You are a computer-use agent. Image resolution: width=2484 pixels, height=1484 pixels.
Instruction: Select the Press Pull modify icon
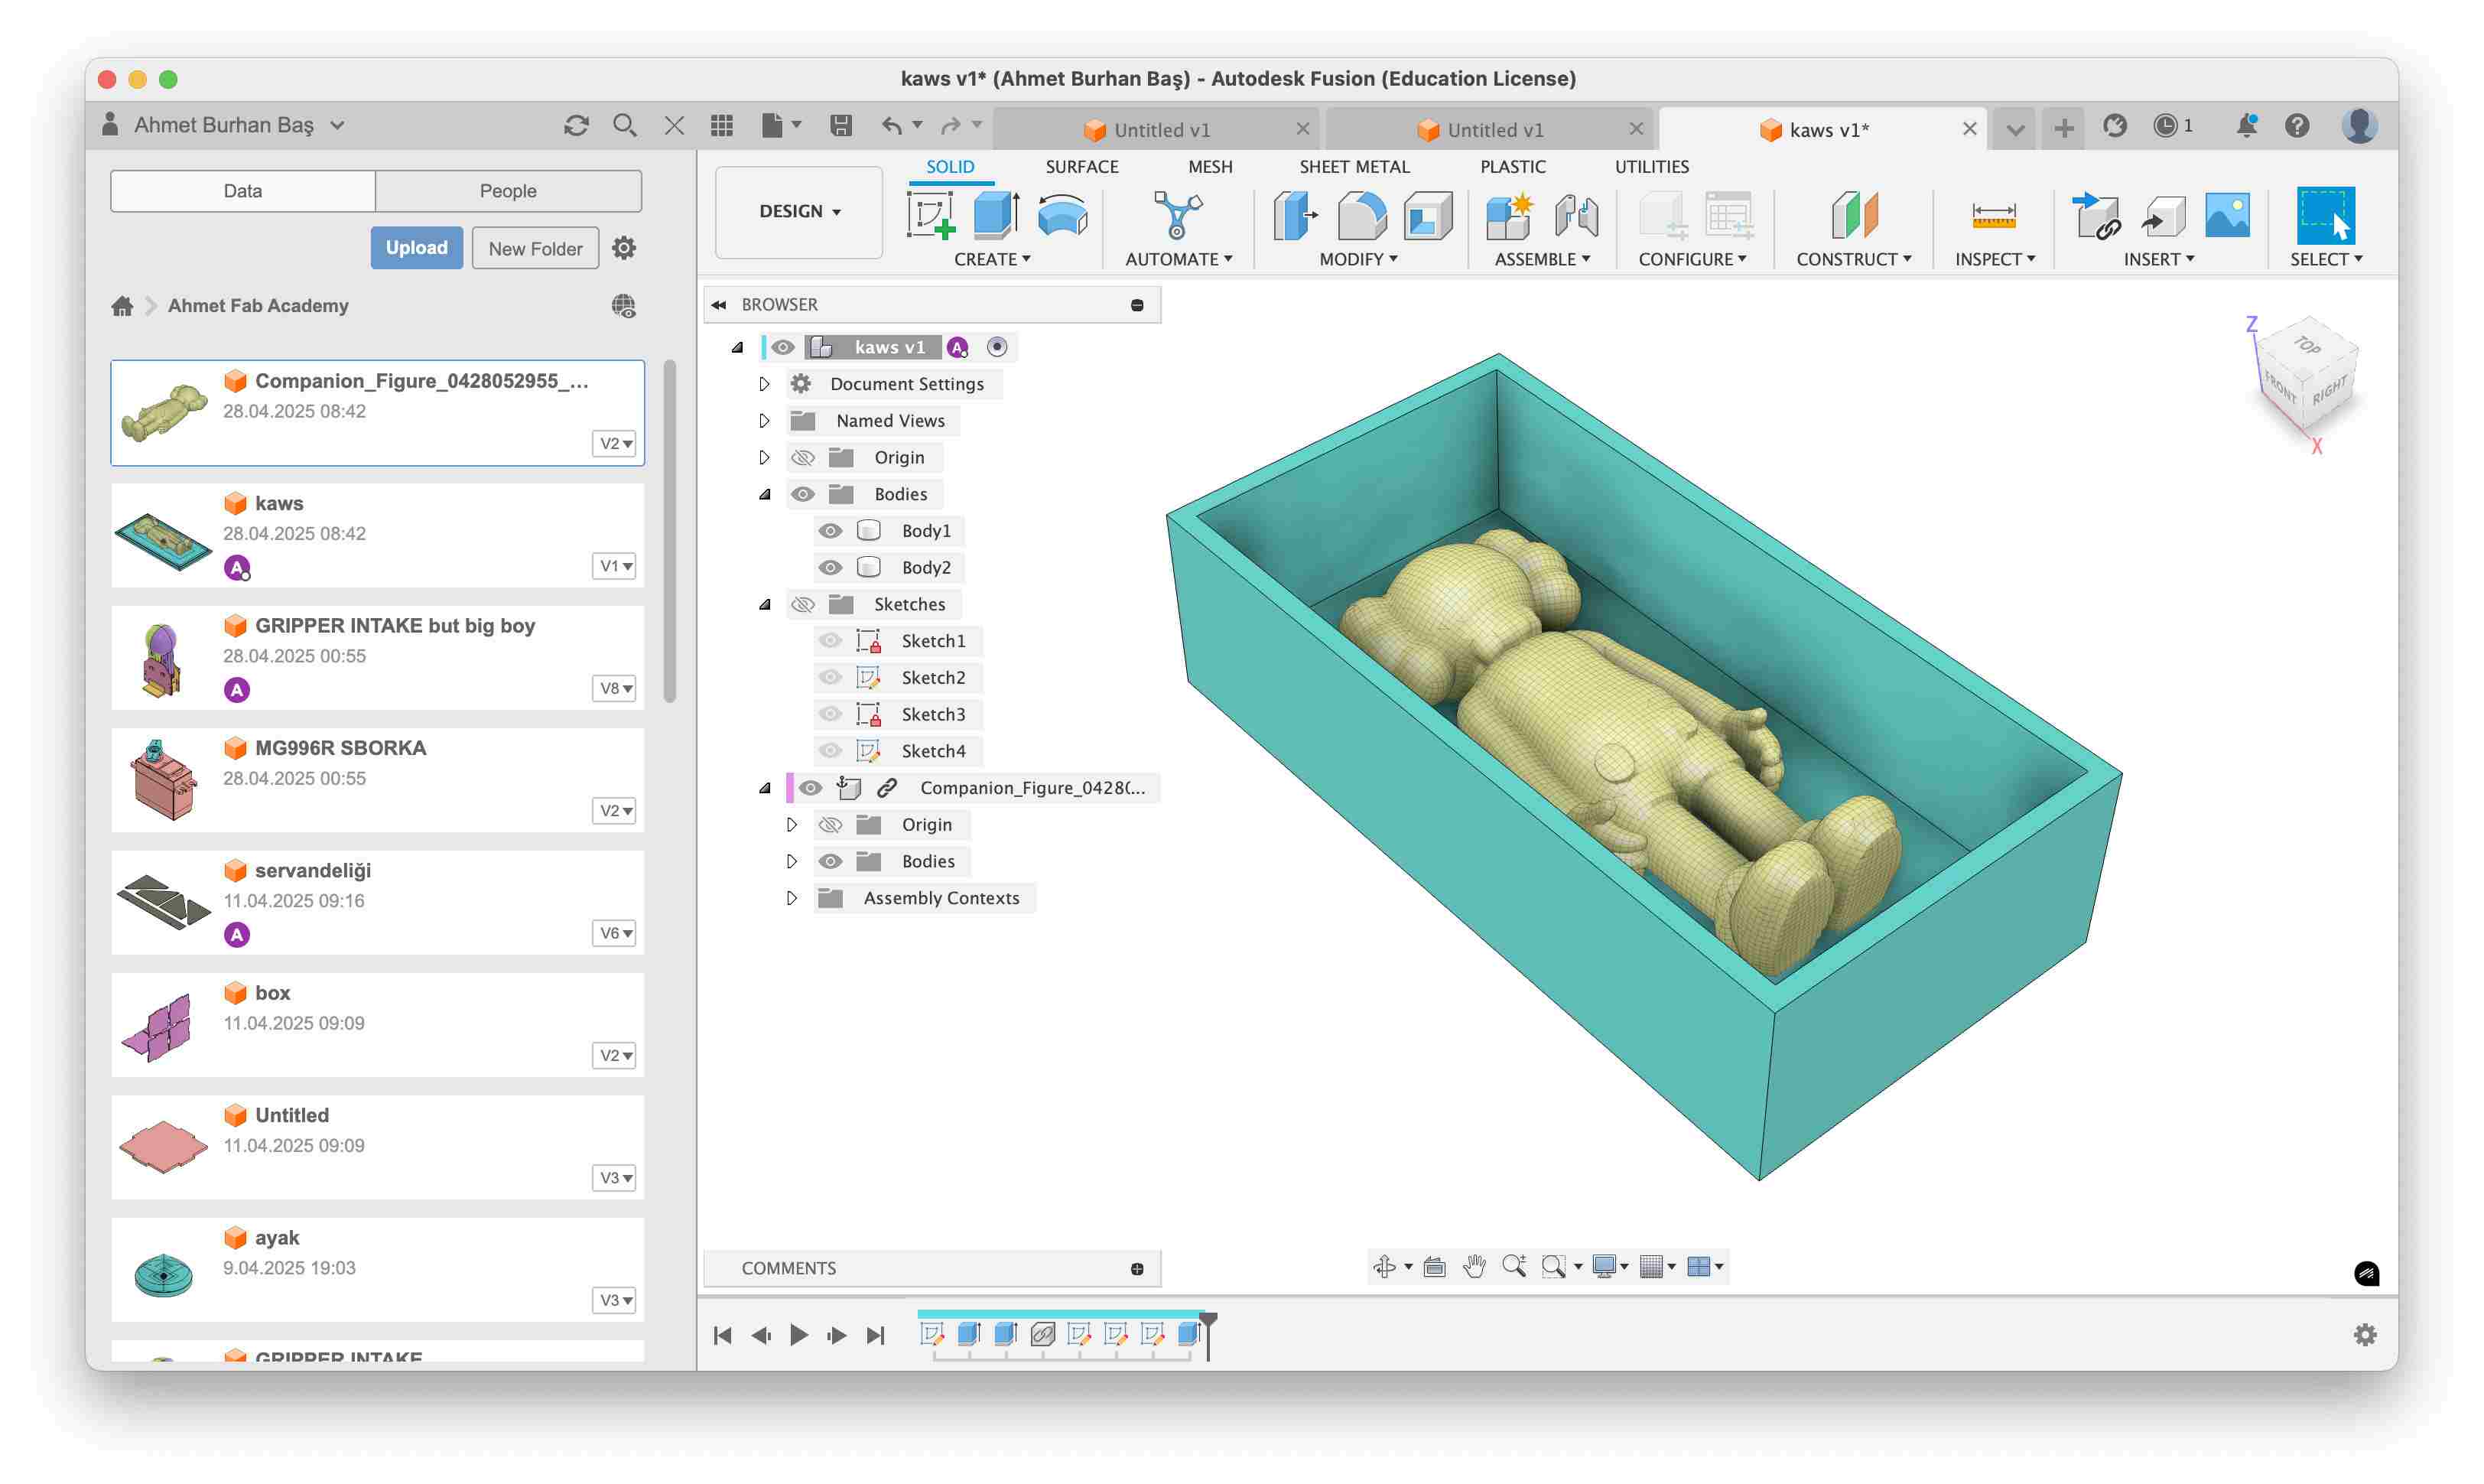(x=1296, y=215)
